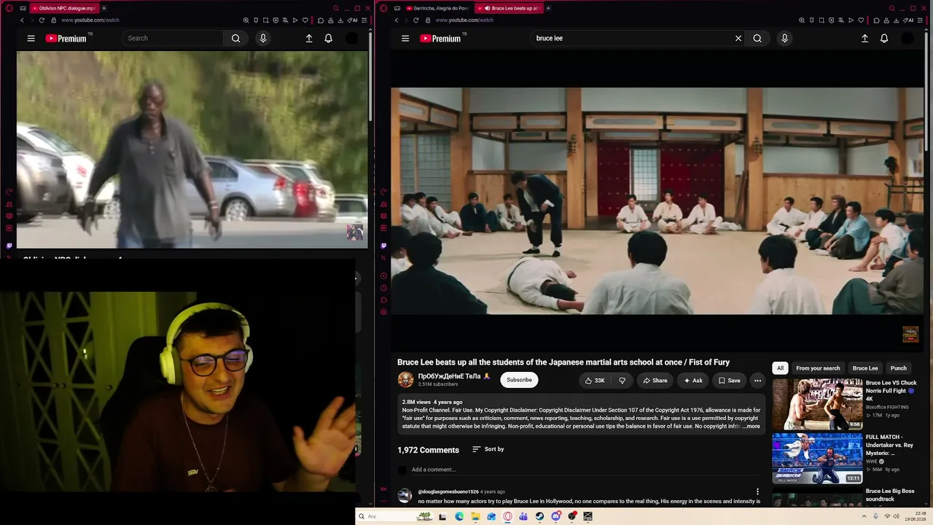The width and height of the screenshot is (933, 525).
Task: Open the upload menu in the left YouTube window
Action: 309,38
